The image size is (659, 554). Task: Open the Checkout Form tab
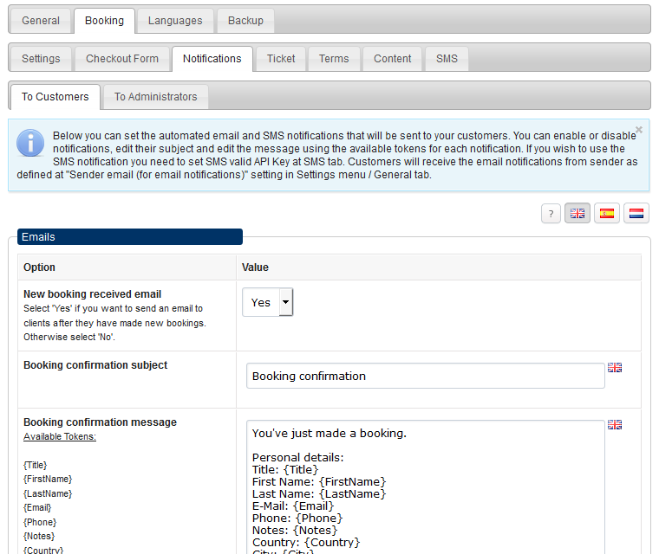point(122,59)
